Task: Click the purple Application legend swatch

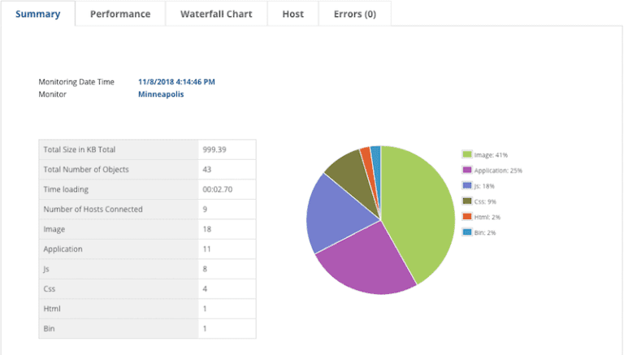Action: (467, 170)
